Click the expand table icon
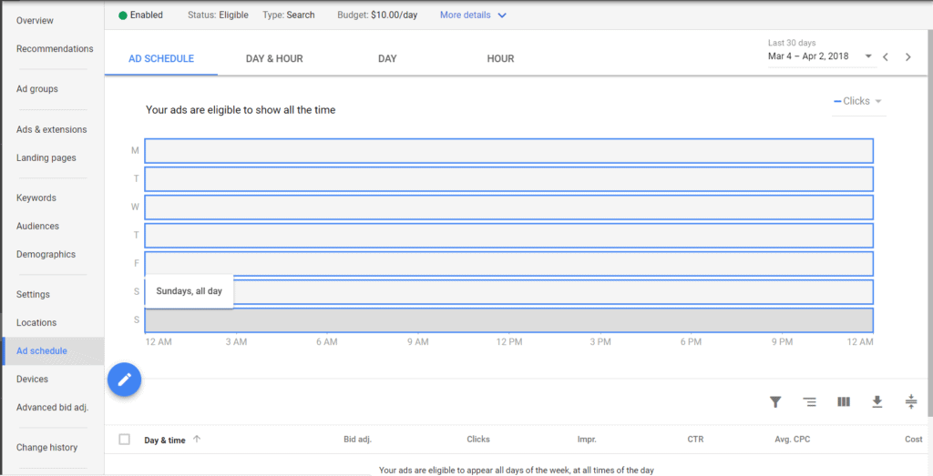This screenshot has width=933, height=476. point(911,401)
